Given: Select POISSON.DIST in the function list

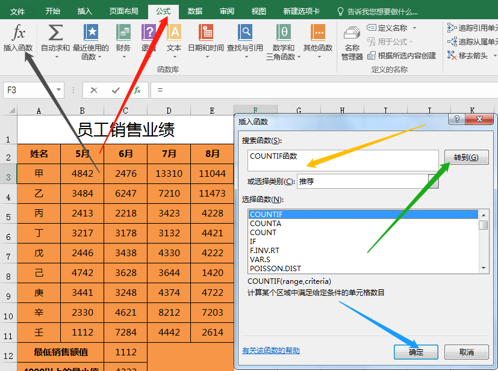Looking at the screenshot, I should (x=363, y=269).
